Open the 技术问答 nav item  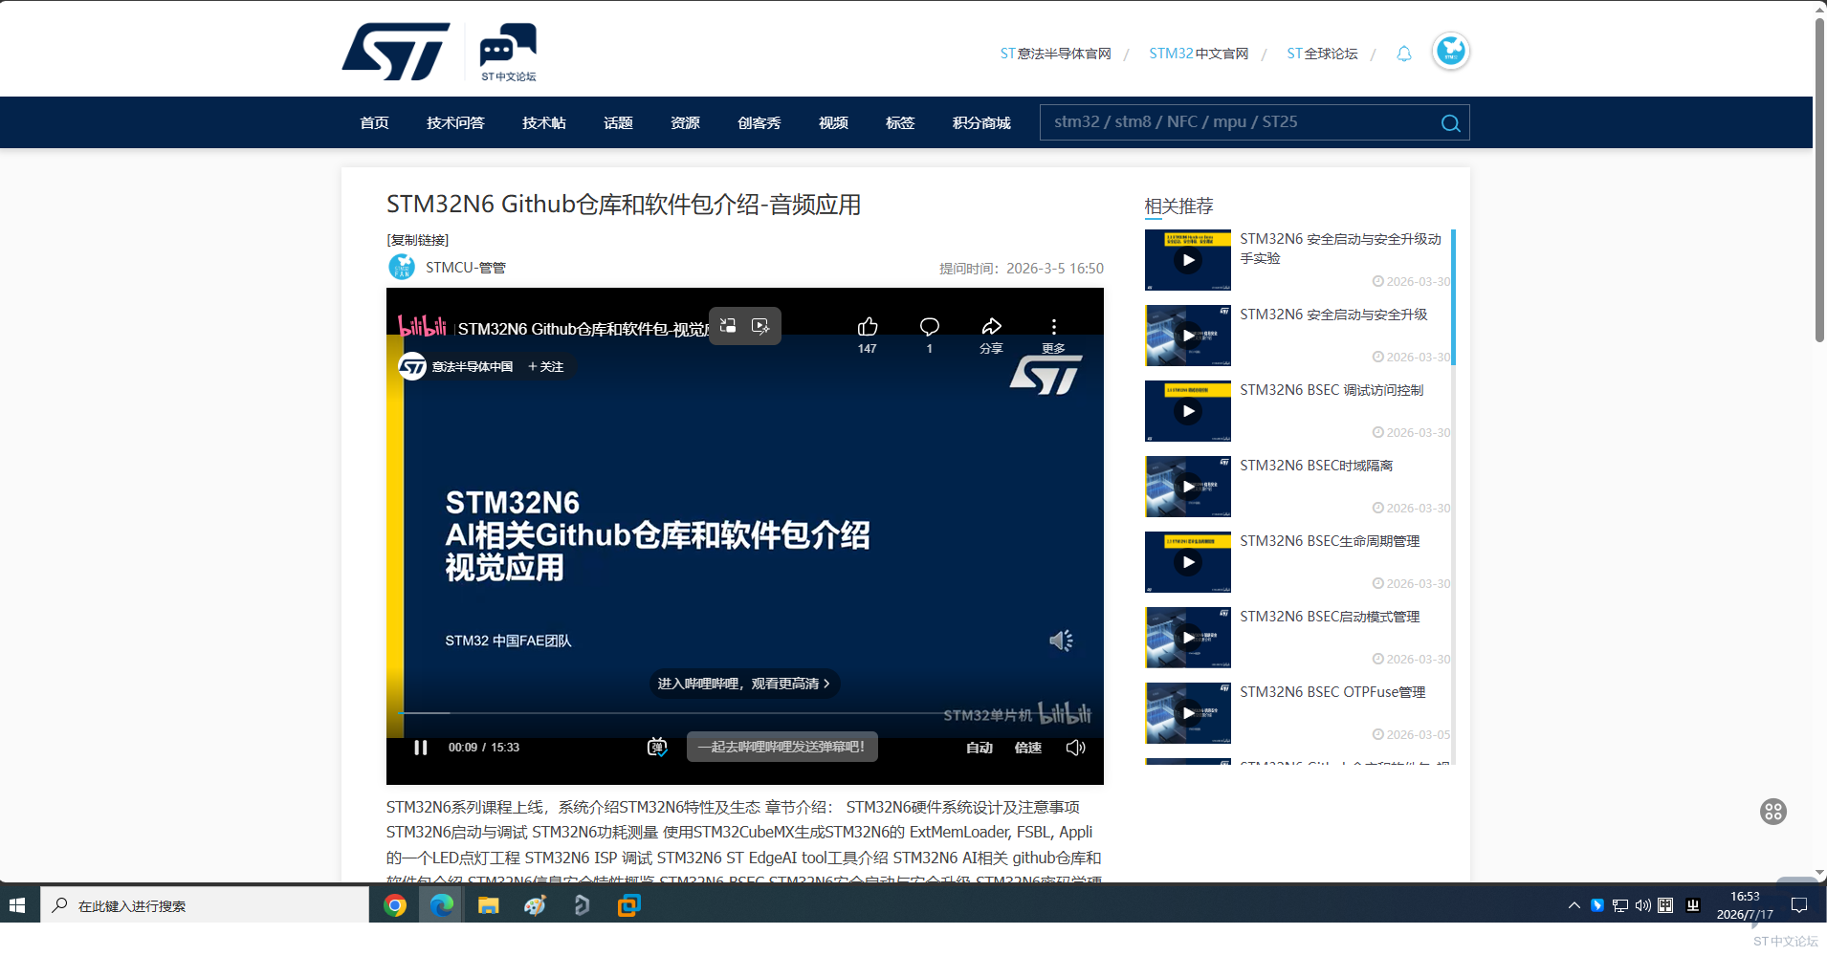[455, 123]
